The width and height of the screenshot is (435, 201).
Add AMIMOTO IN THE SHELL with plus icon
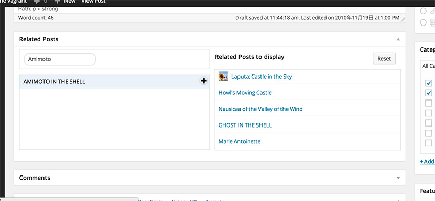coord(204,81)
